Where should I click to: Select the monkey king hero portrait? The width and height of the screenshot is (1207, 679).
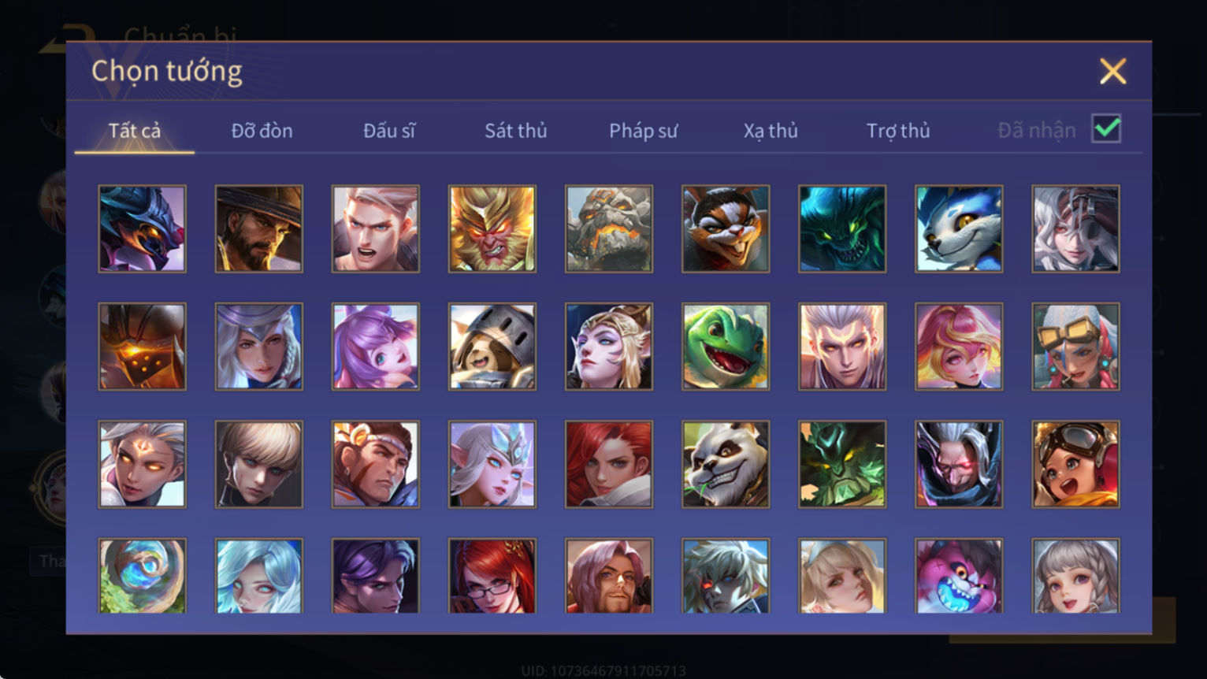click(492, 229)
